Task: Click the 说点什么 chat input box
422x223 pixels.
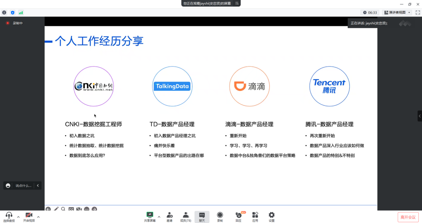Action: coord(23,185)
